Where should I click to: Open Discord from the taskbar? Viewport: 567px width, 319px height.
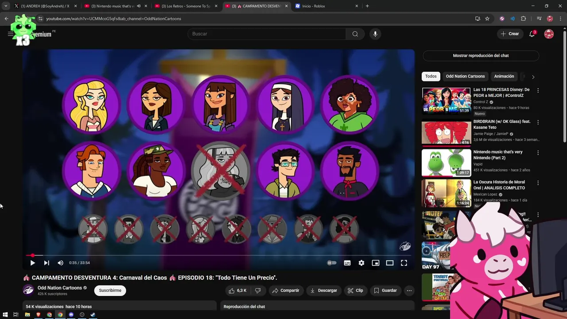tap(71, 315)
